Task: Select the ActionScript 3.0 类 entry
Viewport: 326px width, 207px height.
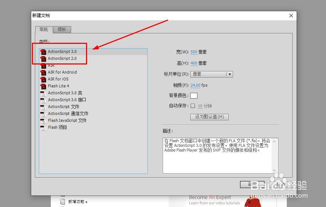Action: [x=93, y=93]
